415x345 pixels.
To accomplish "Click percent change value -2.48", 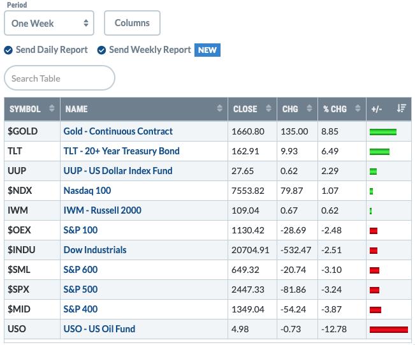I will point(331,230).
